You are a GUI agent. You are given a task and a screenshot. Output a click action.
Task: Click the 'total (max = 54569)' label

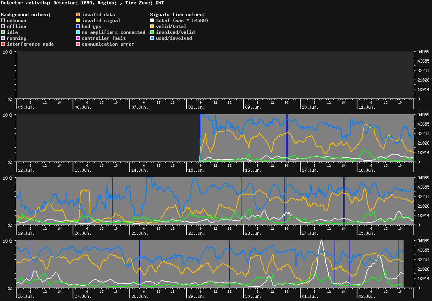click(182, 20)
